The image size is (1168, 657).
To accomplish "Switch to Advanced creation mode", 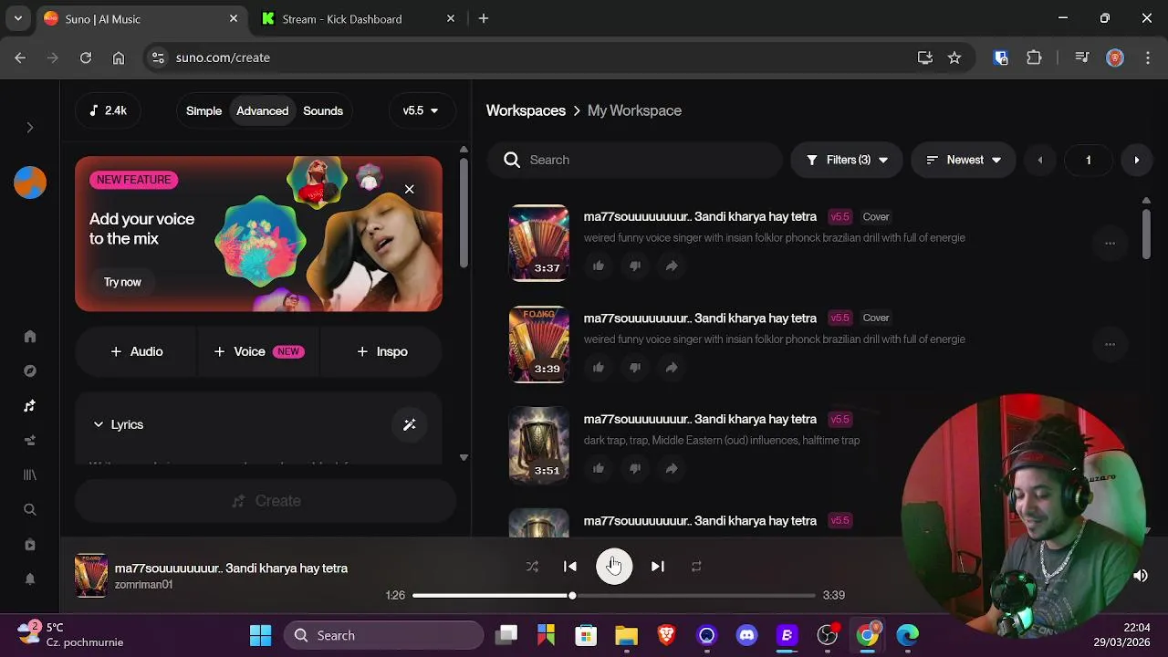I will point(262,110).
